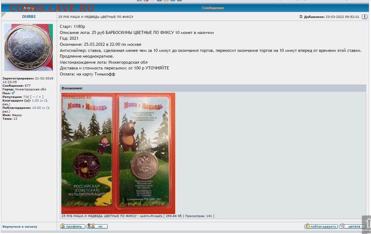Viewport: 371px width, 234px height.
Task: Click the поблагодарить button
Action: point(321,226)
